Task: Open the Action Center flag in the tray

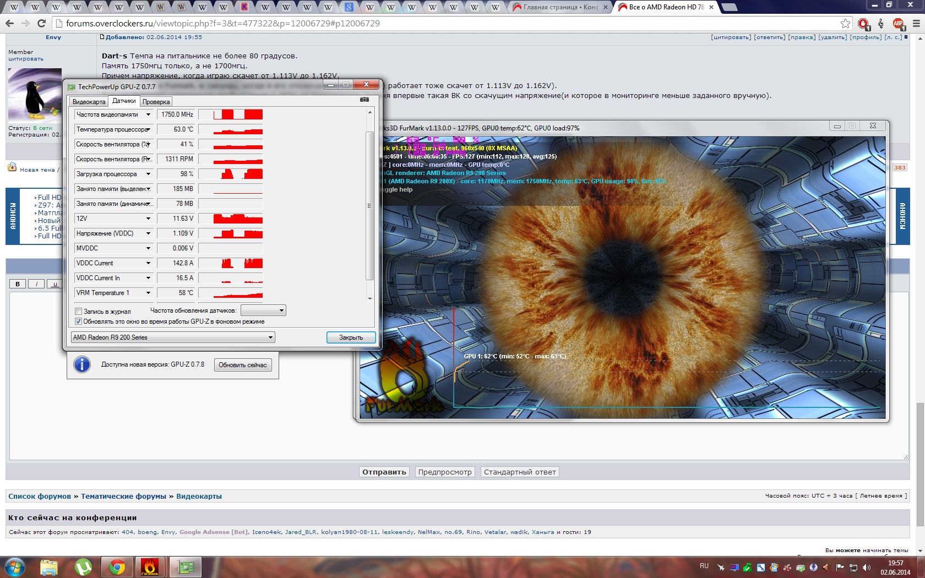Action: (840, 567)
